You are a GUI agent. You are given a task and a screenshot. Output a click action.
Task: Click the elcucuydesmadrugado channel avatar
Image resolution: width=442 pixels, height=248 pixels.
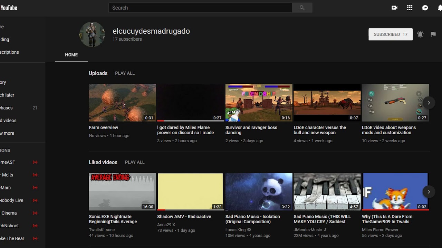tap(92, 34)
